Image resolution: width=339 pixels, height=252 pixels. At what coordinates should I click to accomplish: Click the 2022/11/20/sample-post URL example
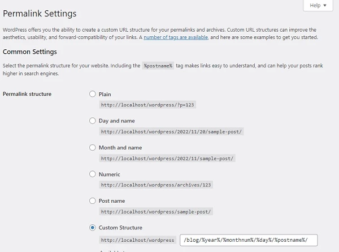pos(171,131)
